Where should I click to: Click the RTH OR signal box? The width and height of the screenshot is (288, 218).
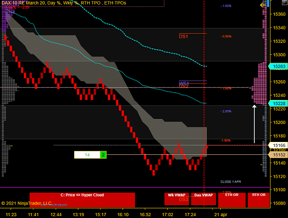(259, 200)
